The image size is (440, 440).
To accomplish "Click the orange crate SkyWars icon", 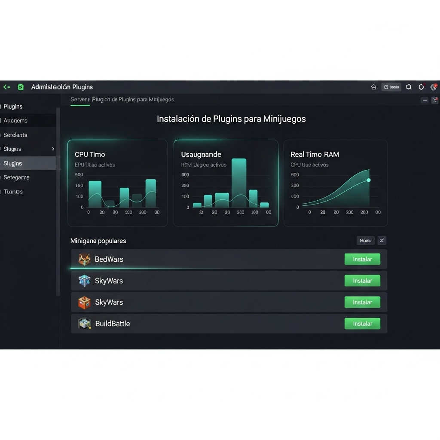I will 84,302.
